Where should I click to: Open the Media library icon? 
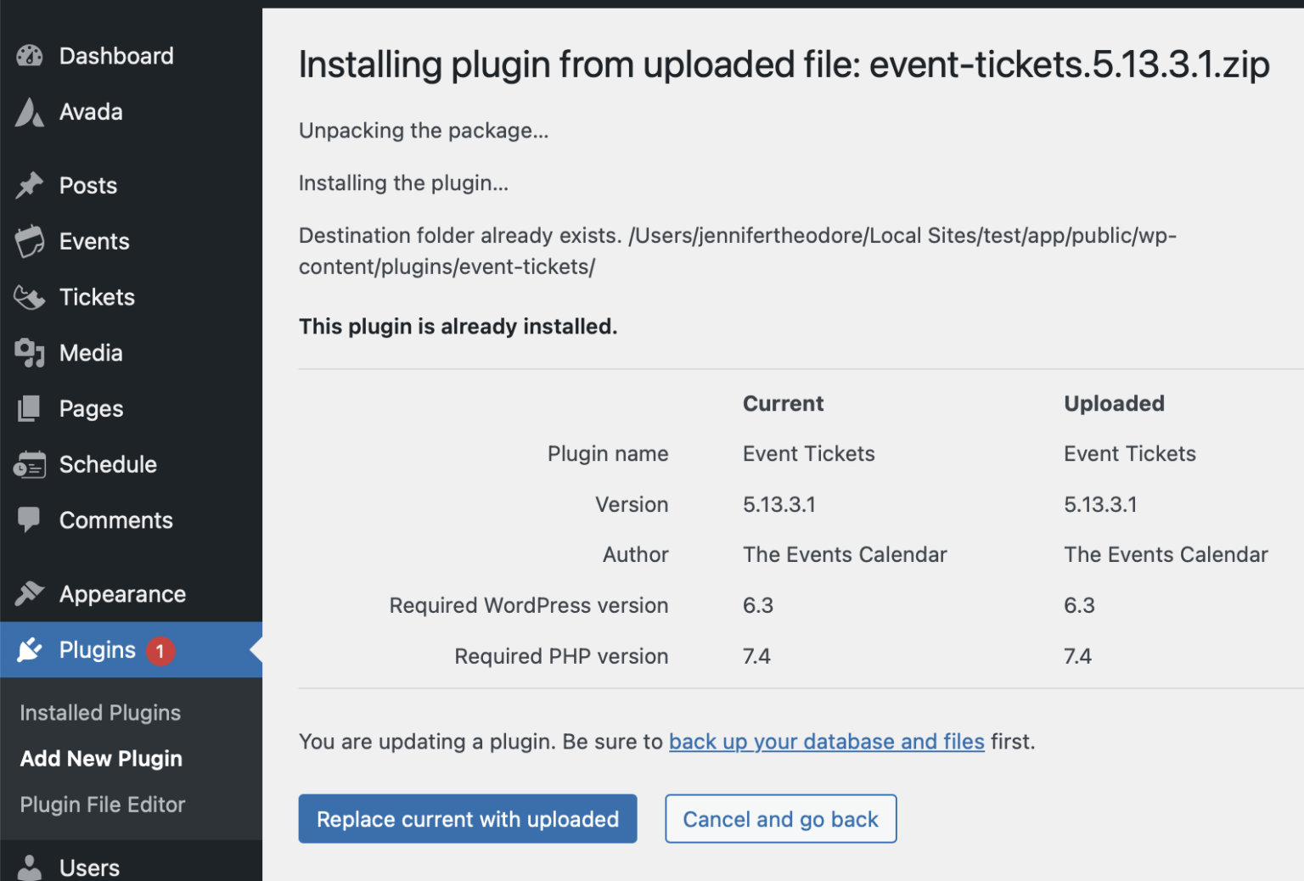coord(29,352)
